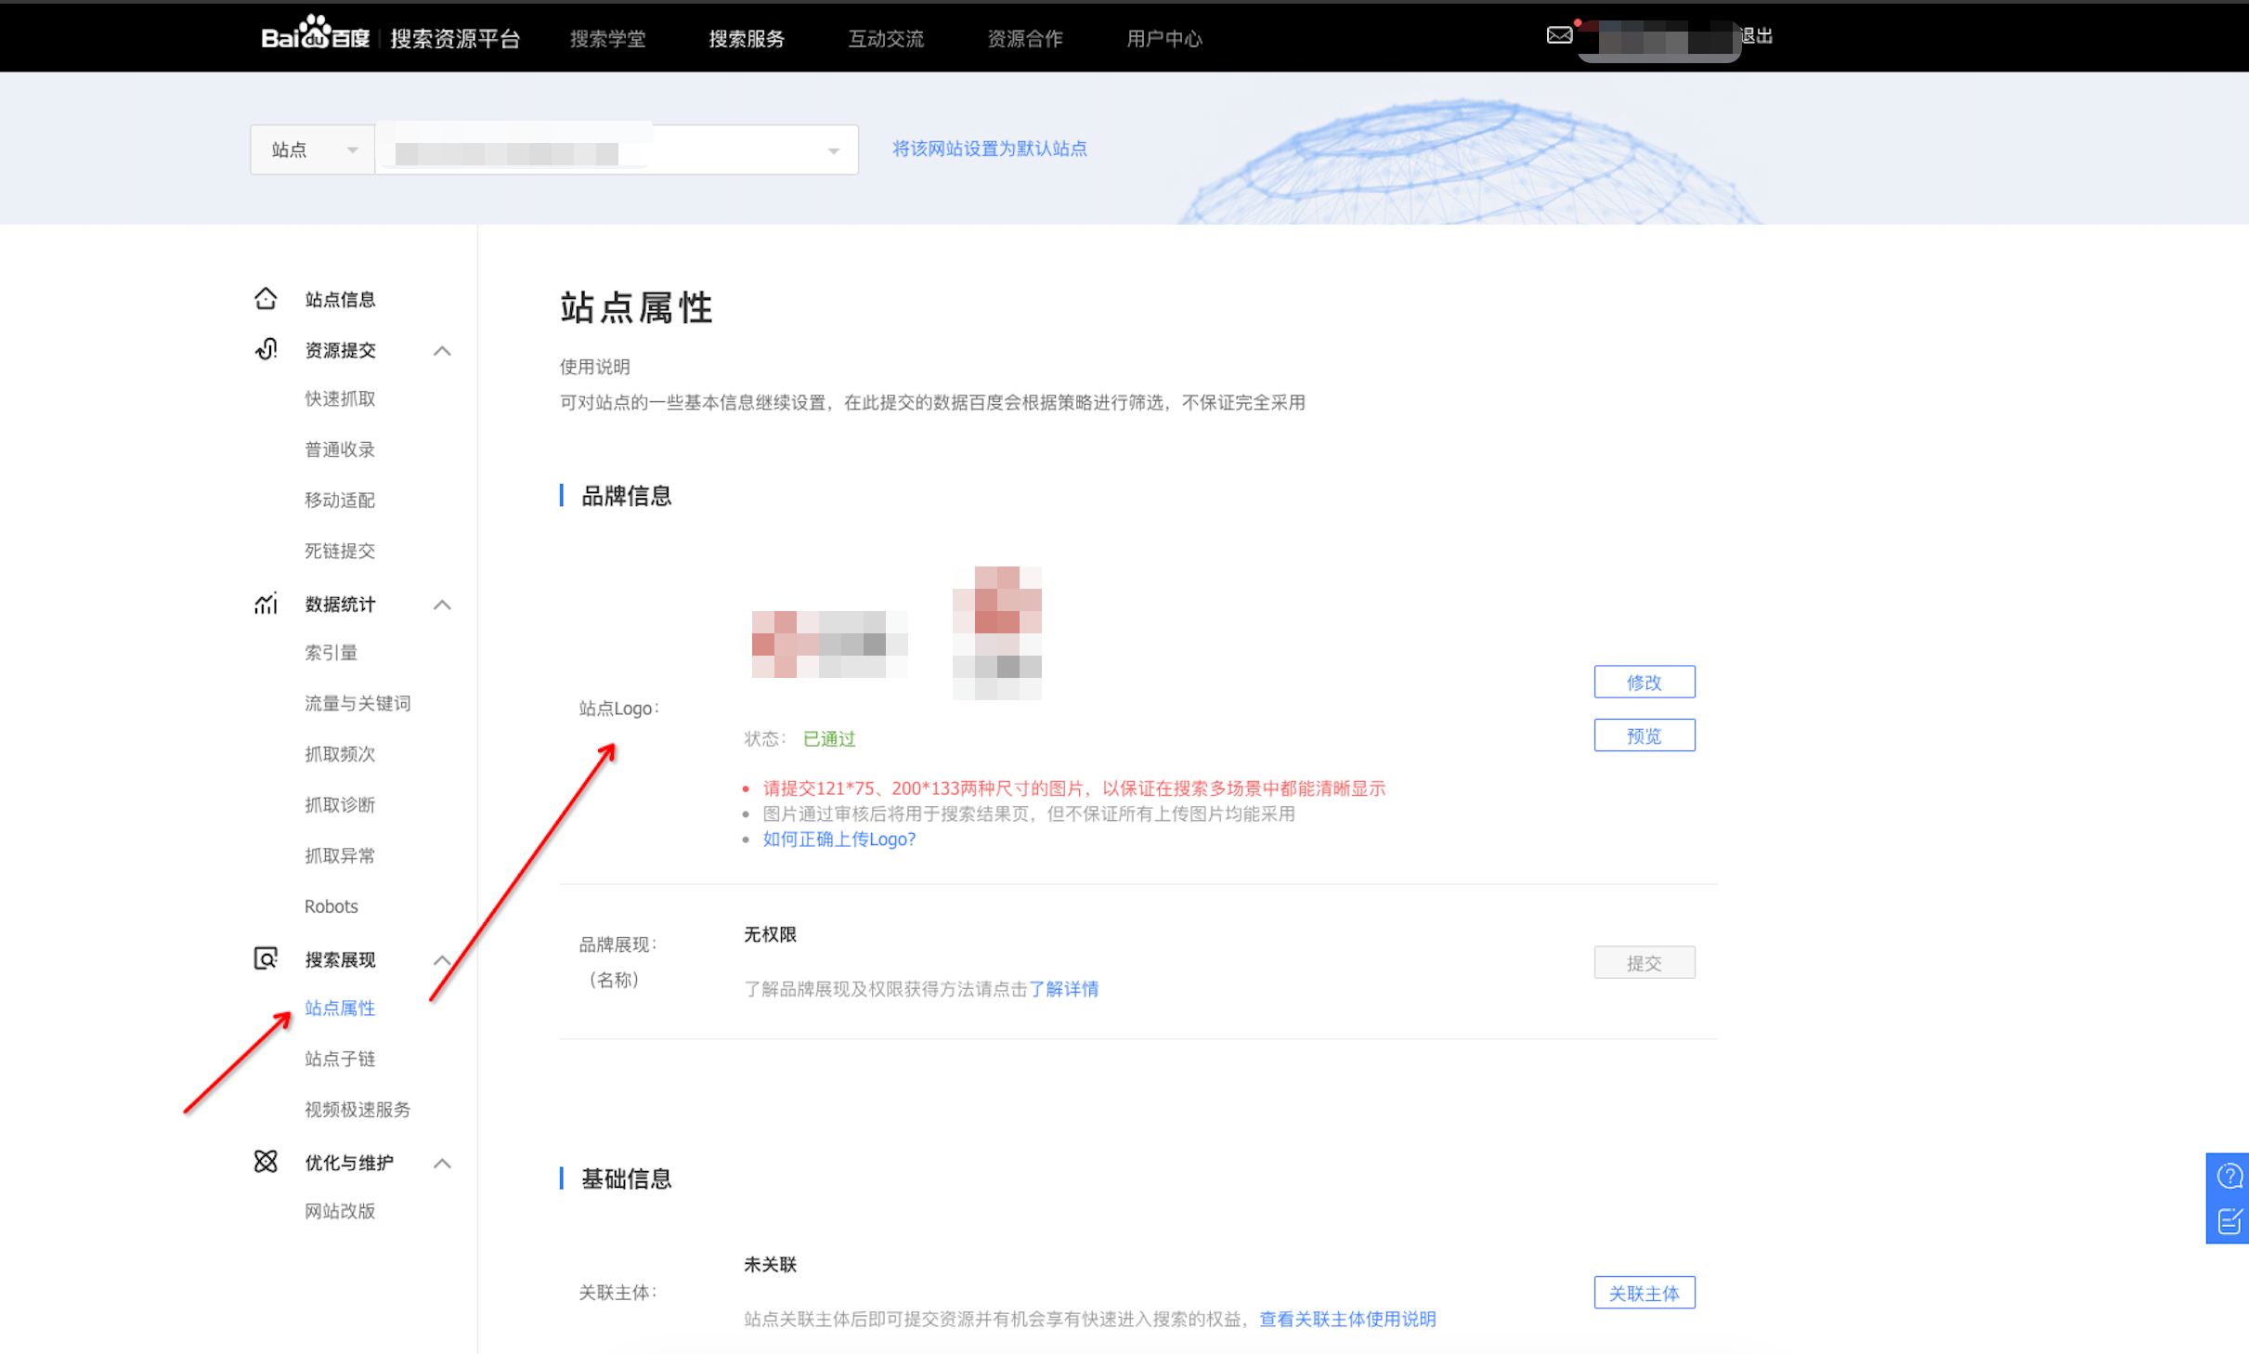Screen dimensions: 2249x1354
Task: Click the search display icon beside 搜索展现
Action: tap(266, 958)
